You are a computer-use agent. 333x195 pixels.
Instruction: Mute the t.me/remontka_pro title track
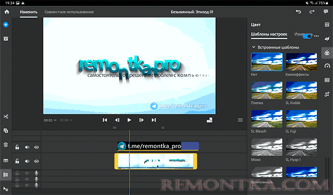tap(27, 147)
